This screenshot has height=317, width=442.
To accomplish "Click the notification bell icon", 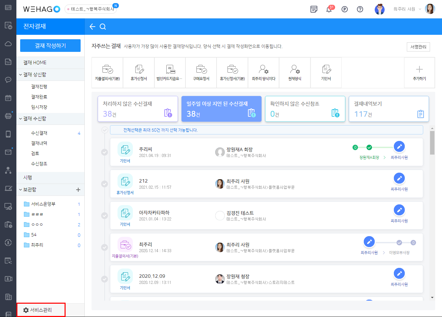I will 329,9.
